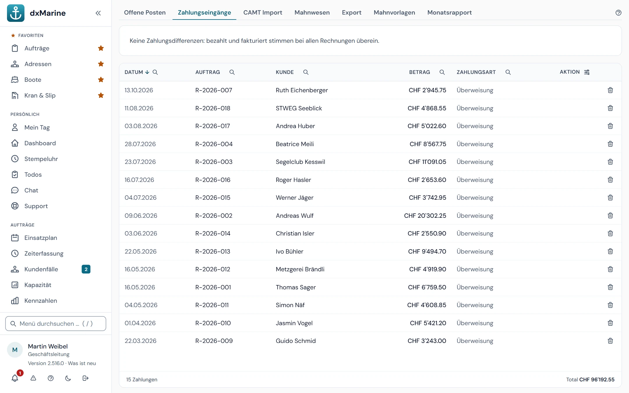Delete Segelclub Kesswil payment with trash icon
629x393 pixels.
[x=610, y=162]
